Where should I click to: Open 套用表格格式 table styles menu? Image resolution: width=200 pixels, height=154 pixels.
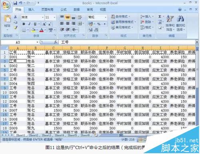(124, 22)
